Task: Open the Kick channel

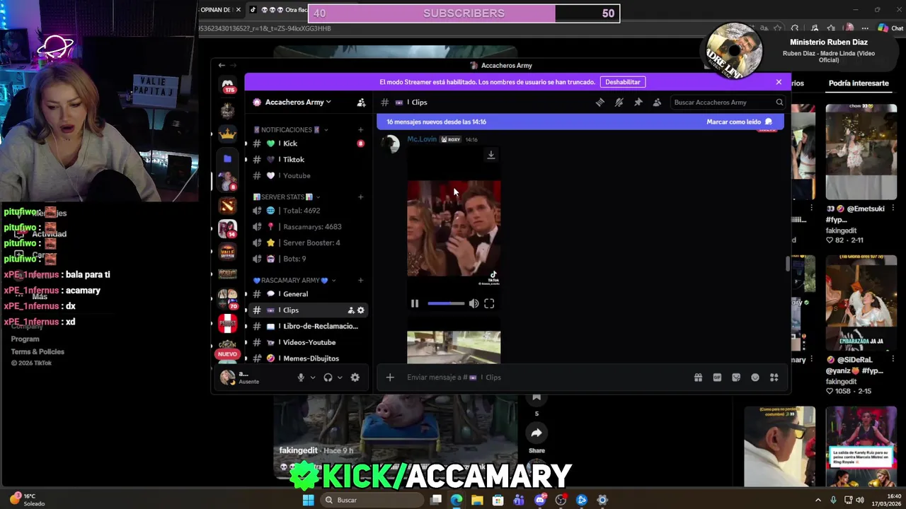Action: [309, 144]
